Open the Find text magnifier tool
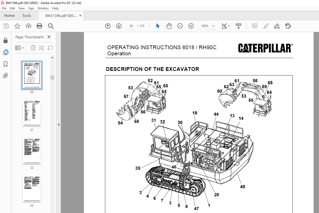The image size is (319, 213). tap(51, 26)
